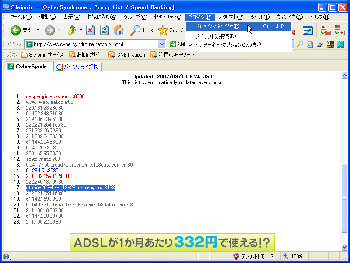This screenshot has width=350, height=263.
Task: Open the スクリプト(R) menu
Action: [231, 17]
